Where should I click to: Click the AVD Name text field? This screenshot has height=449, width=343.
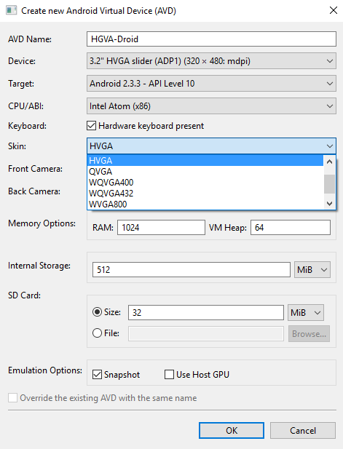(x=211, y=39)
